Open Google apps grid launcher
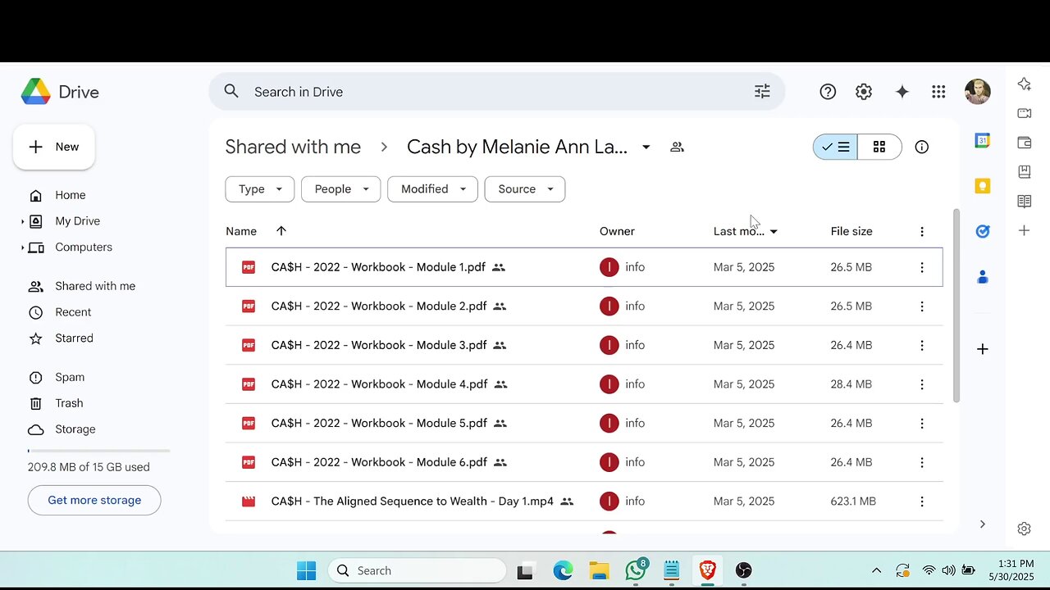The width and height of the screenshot is (1050, 590). [x=938, y=92]
